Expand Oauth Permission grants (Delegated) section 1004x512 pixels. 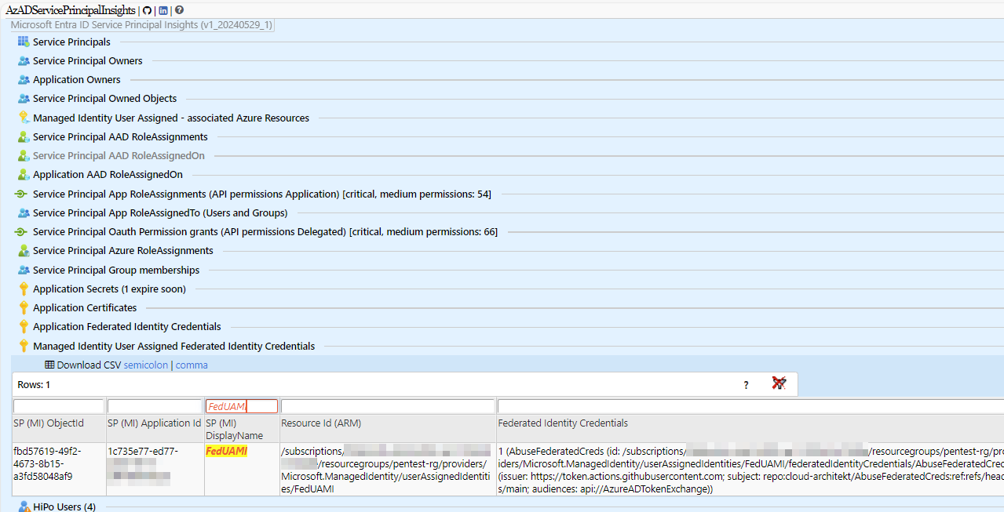pos(265,231)
